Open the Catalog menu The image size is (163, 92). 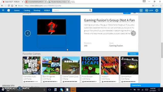point(27,10)
